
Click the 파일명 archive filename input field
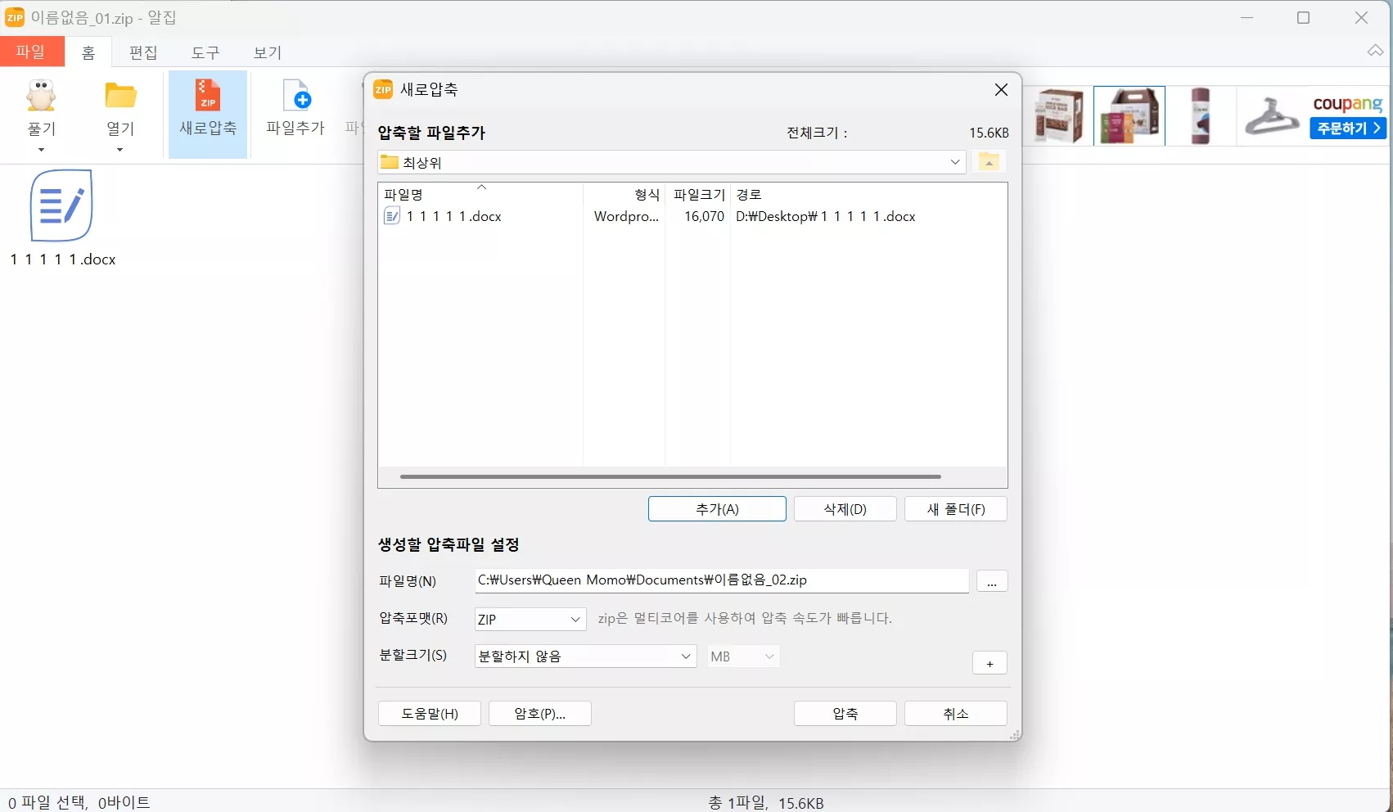click(x=720, y=580)
